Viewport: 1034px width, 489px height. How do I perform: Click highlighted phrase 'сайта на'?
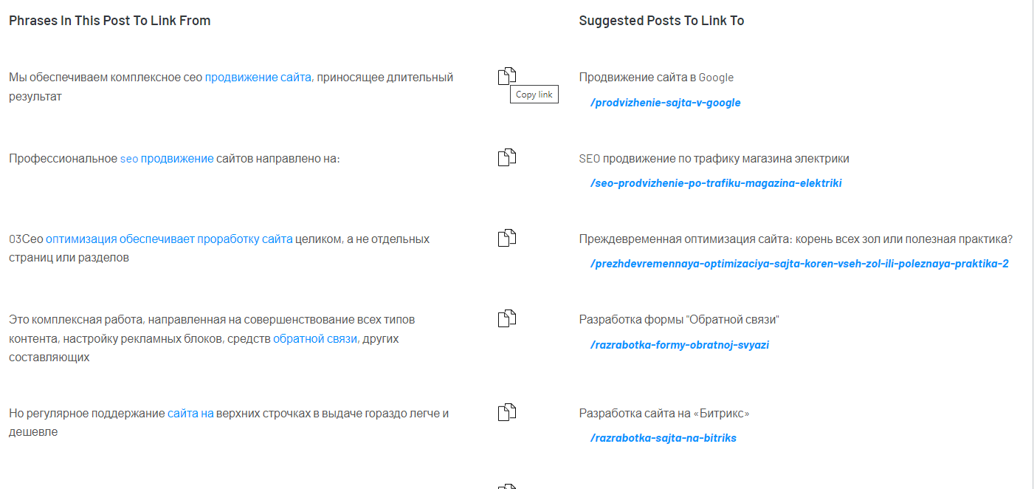click(190, 414)
